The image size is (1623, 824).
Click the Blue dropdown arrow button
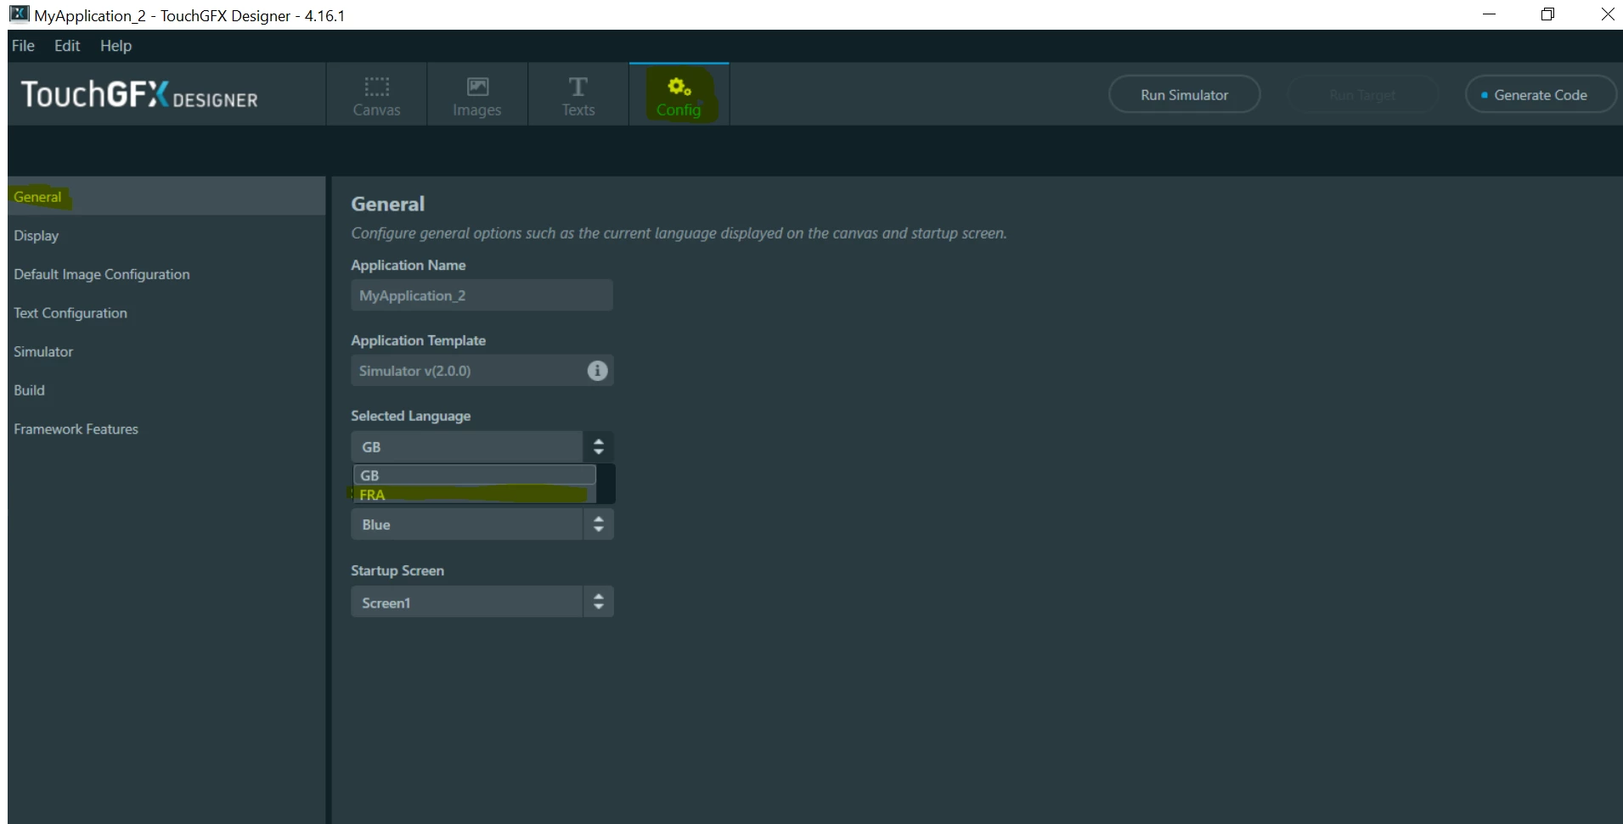click(x=599, y=524)
